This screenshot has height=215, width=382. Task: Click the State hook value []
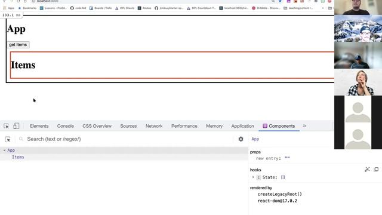pyautogui.click(x=283, y=177)
